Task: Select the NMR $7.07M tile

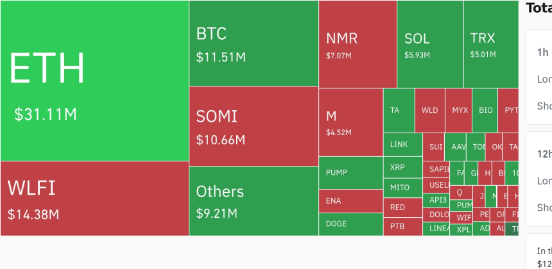Action: coord(357,44)
